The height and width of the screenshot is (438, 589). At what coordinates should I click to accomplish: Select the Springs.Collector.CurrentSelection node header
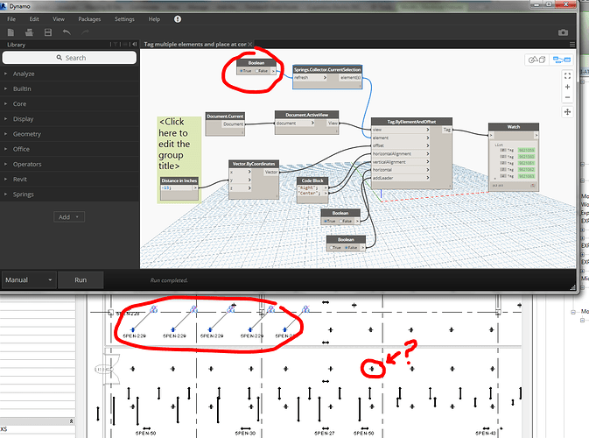click(327, 69)
